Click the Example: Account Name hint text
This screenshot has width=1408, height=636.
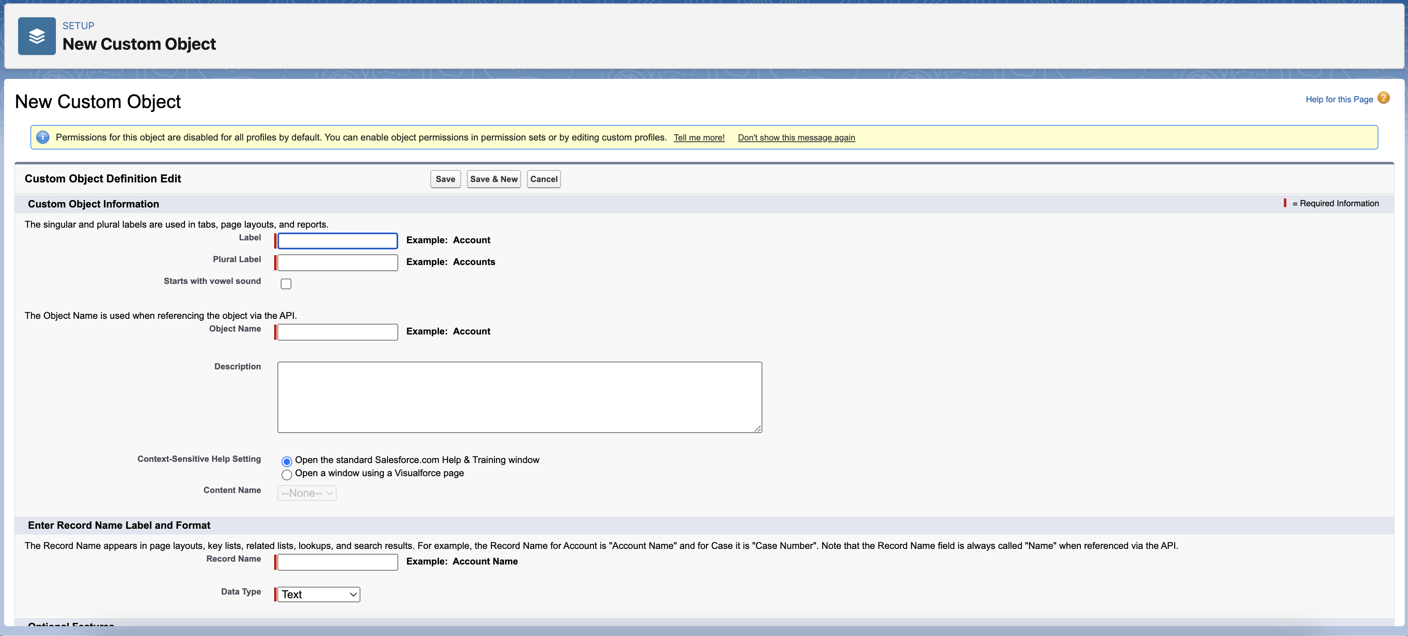[462, 561]
